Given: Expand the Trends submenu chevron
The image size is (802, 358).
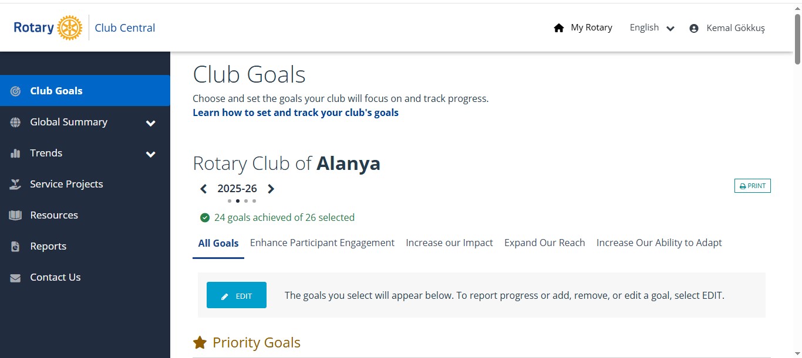Looking at the screenshot, I should tap(151, 154).
